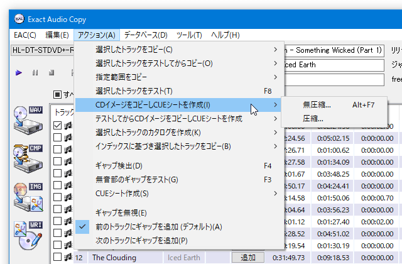Expand 選択したトラックをテストしてからコピー(O) submenu

coord(180,63)
